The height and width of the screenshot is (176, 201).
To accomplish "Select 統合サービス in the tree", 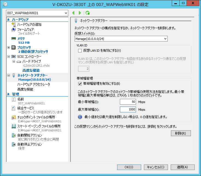I will coord(26,108).
